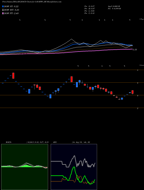The height and width of the screenshot is (190, 144).
Task: Select the 'DOW PT: 2.43' legend label
Action: tap(11, 13)
